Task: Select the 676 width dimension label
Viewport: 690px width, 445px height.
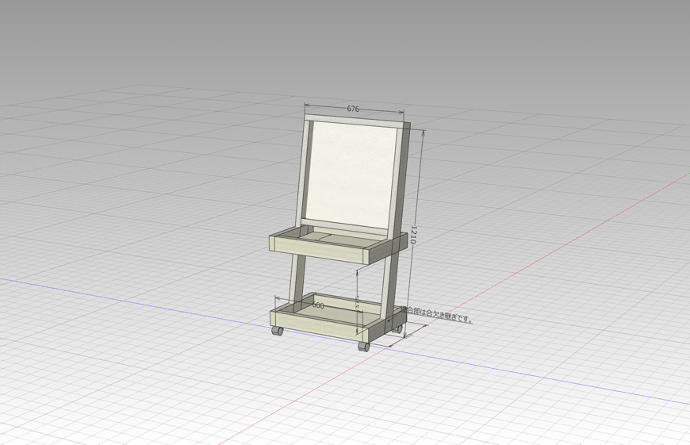Action: (x=353, y=109)
